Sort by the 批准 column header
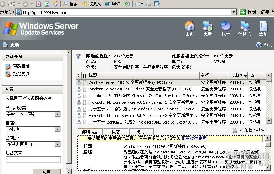The width and height of the screenshot is (274, 174). [x=257, y=76]
